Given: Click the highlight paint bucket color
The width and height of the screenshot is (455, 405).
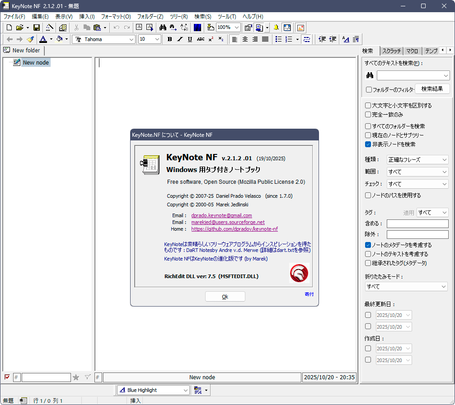Looking at the screenshot, I should click(x=60, y=39).
